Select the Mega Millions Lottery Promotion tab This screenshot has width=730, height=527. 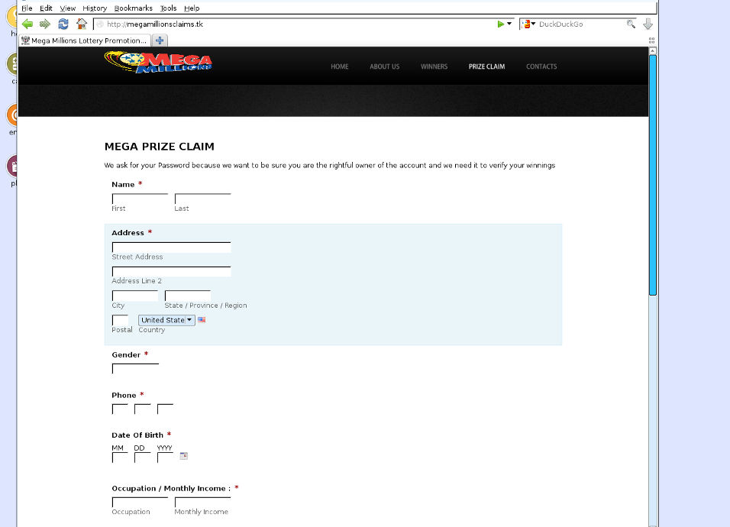[x=84, y=40]
